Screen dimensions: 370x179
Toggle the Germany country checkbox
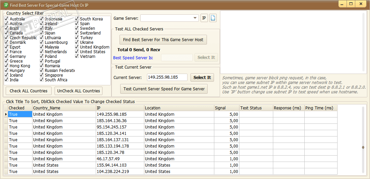click(x=7, y=56)
